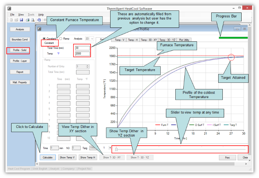Click 'Heat Cool Program' in status bar
Viewport: 259px width, 178px height.
click(19, 169)
